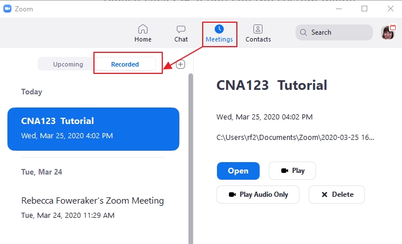
Task: Switch to the Upcoming tab
Action: point(68,64)
